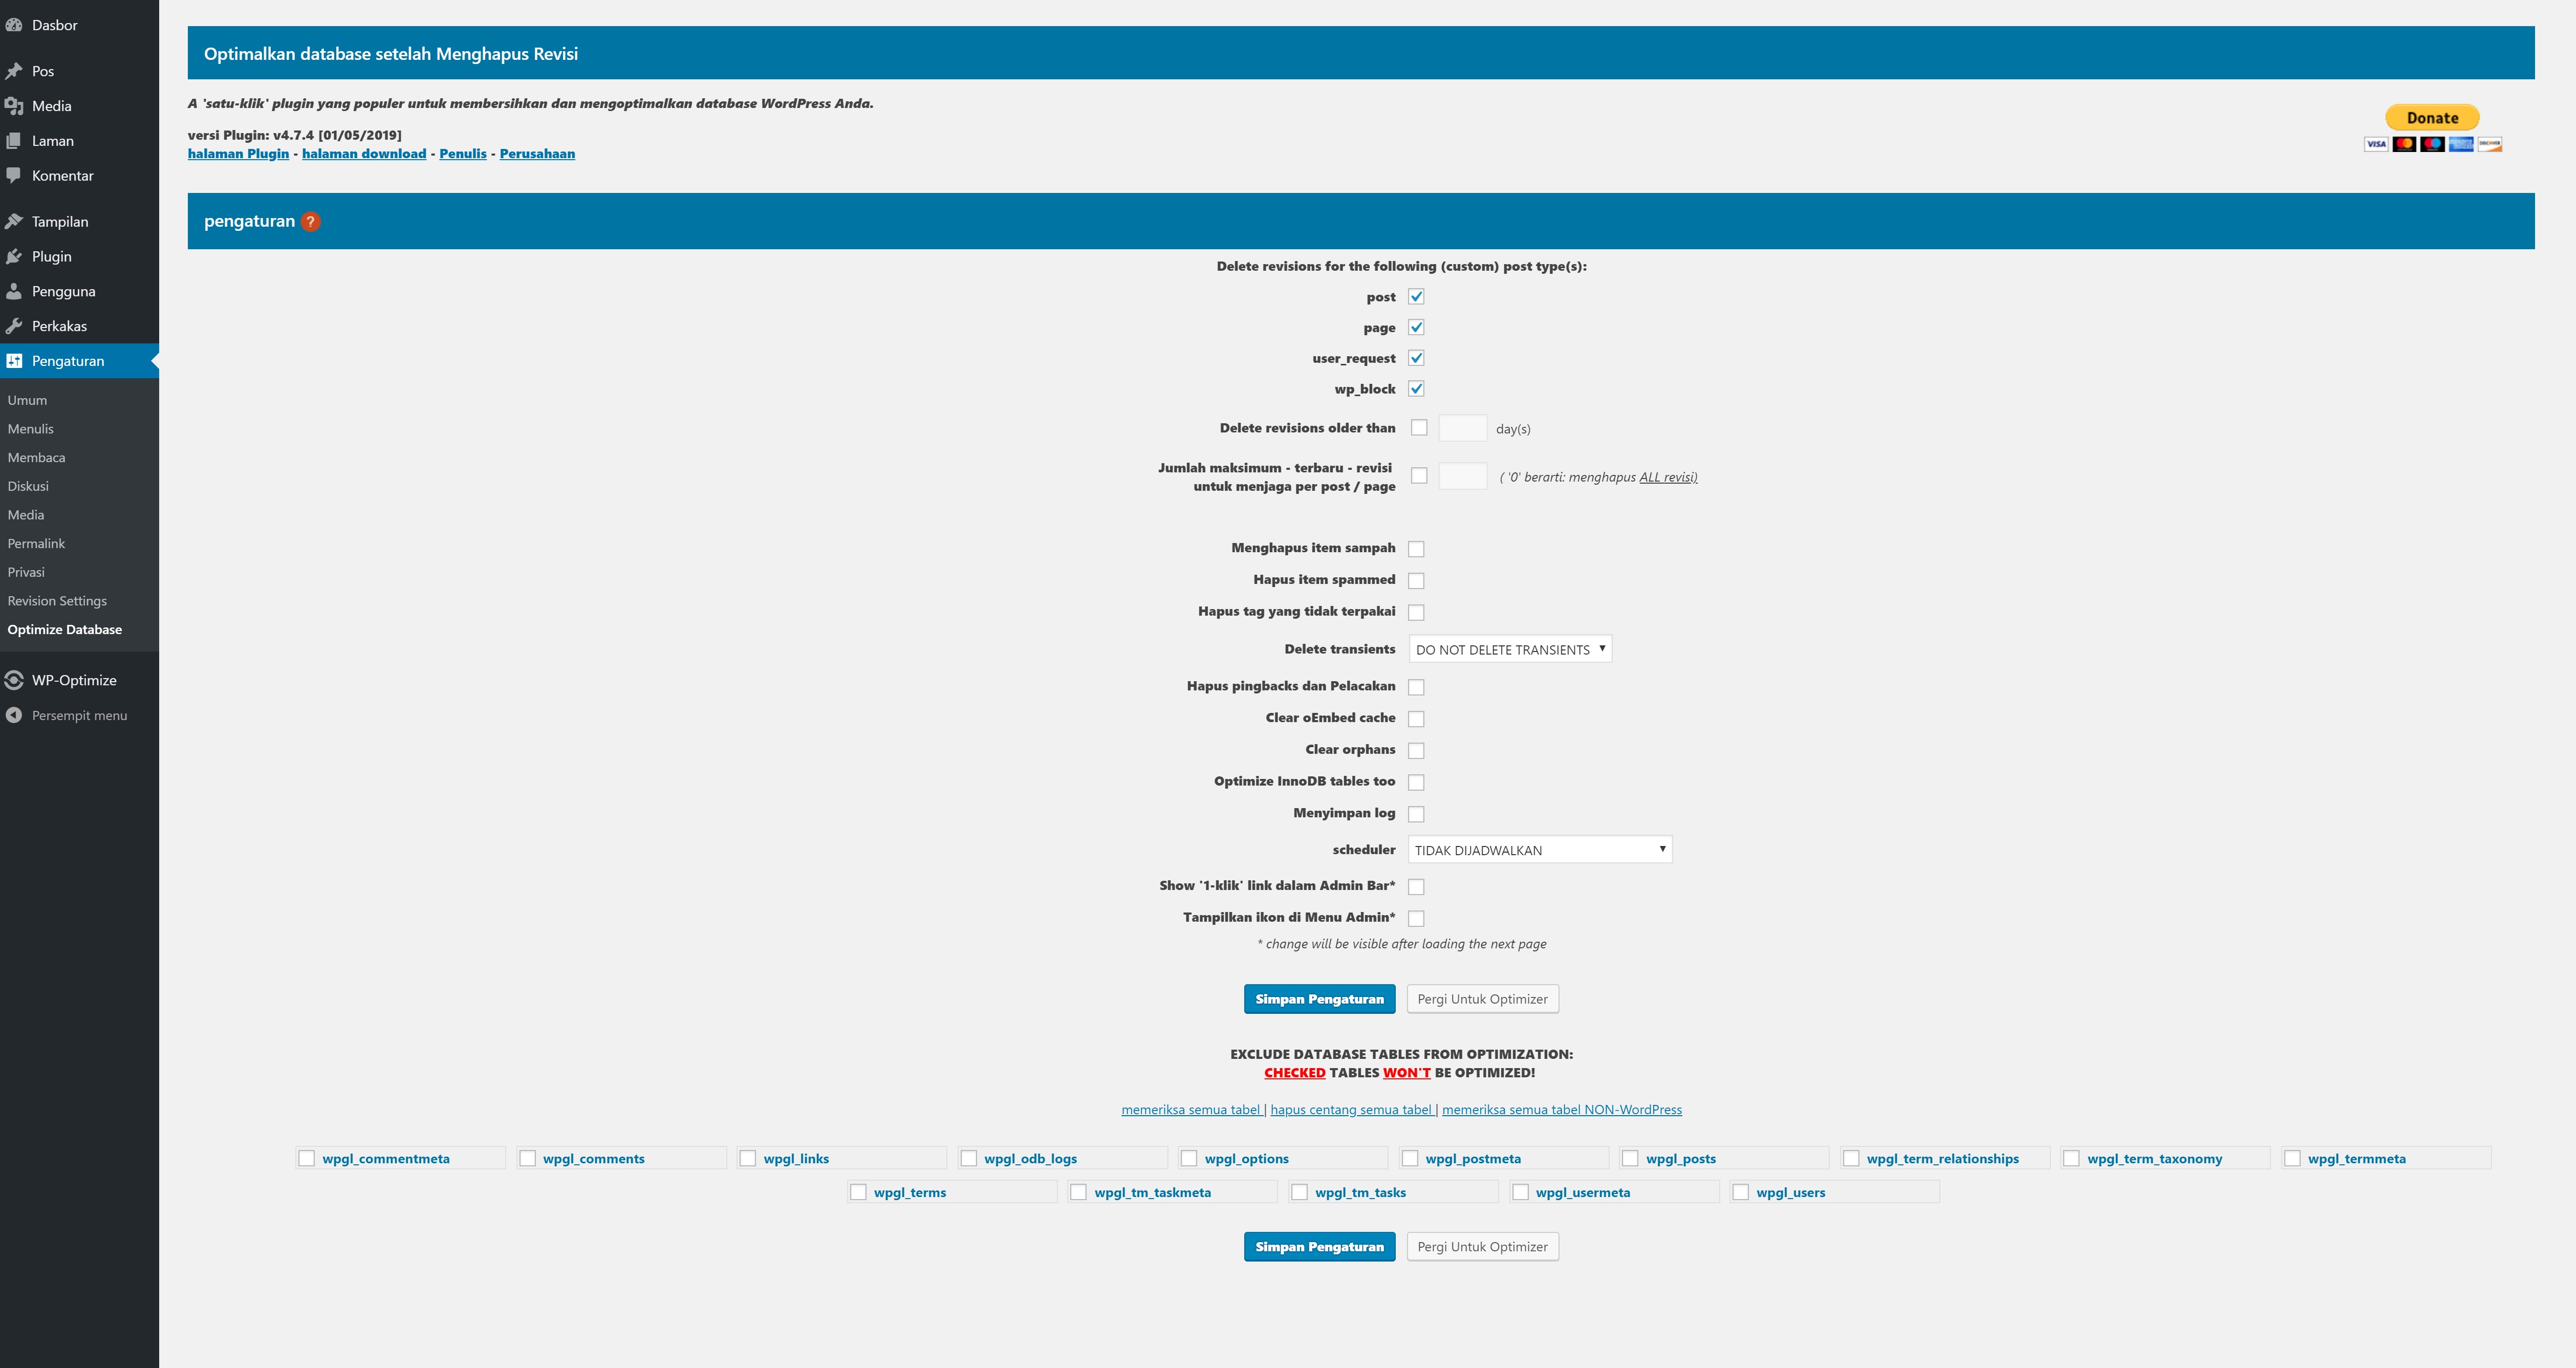The height and width of the screenshot is (1368, 2576).
Task: Open Umum settings submenu
Action: [27, 400]
